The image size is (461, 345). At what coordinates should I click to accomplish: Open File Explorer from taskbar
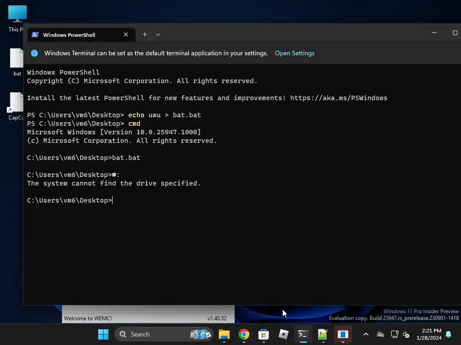(x=224, y=334)
